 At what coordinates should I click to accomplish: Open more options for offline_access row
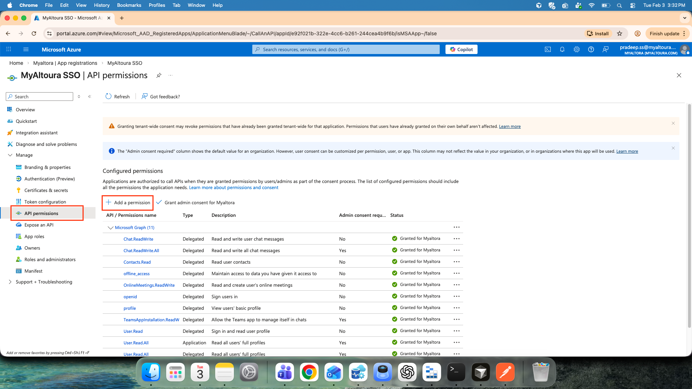[457, 273]
